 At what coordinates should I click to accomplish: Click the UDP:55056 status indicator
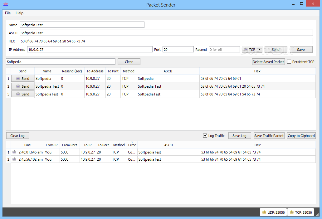[x=273, y=212]
